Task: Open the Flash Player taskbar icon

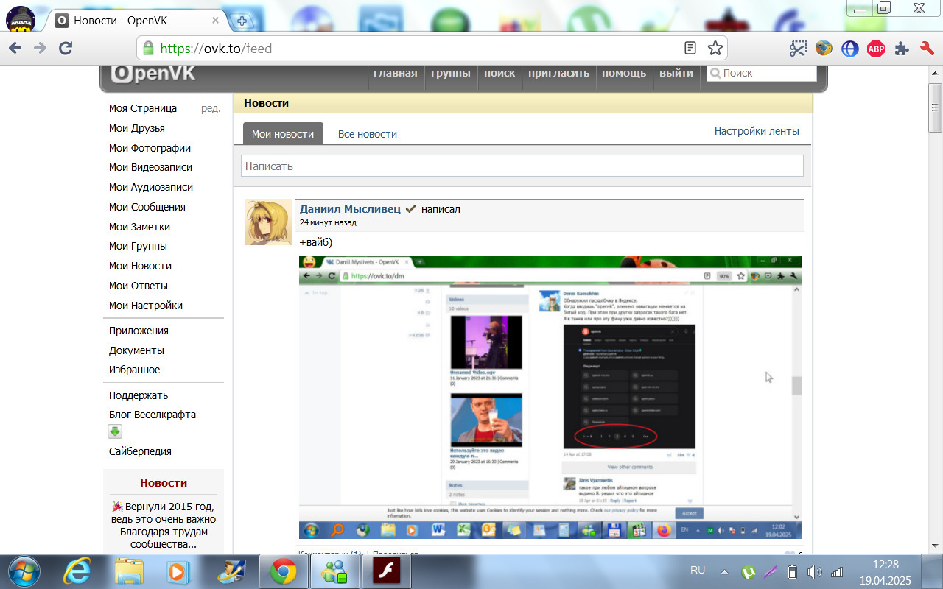Action: click(x=388, y=571)
